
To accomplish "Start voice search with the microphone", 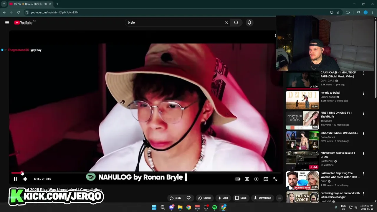I will [249, 23].
